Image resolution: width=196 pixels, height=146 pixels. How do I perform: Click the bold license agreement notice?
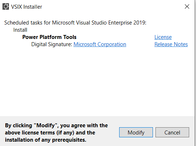(x=56, y=133)
